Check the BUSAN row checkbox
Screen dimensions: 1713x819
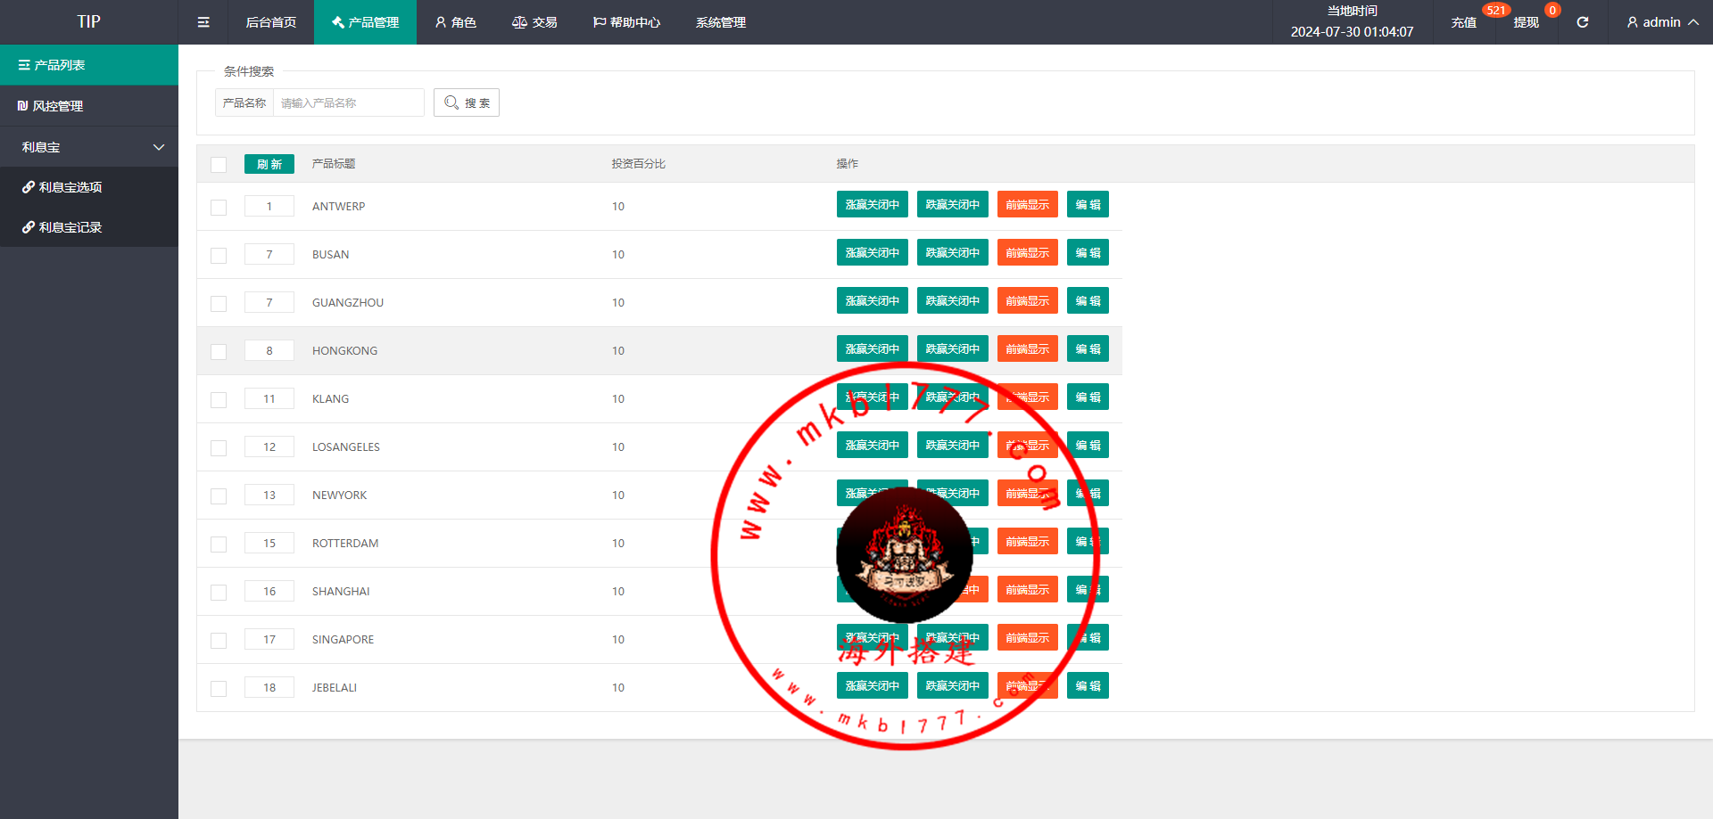[x=219, y=256]
